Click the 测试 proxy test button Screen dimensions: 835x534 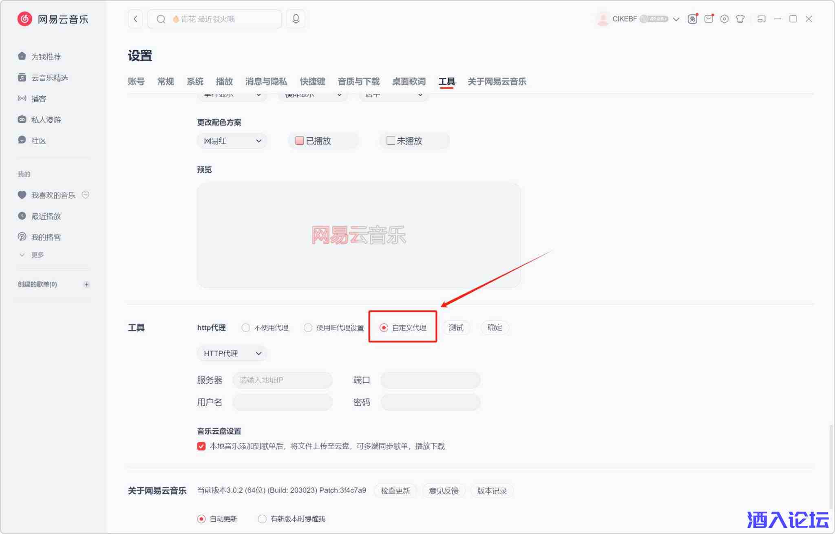(x=456, y=328)
